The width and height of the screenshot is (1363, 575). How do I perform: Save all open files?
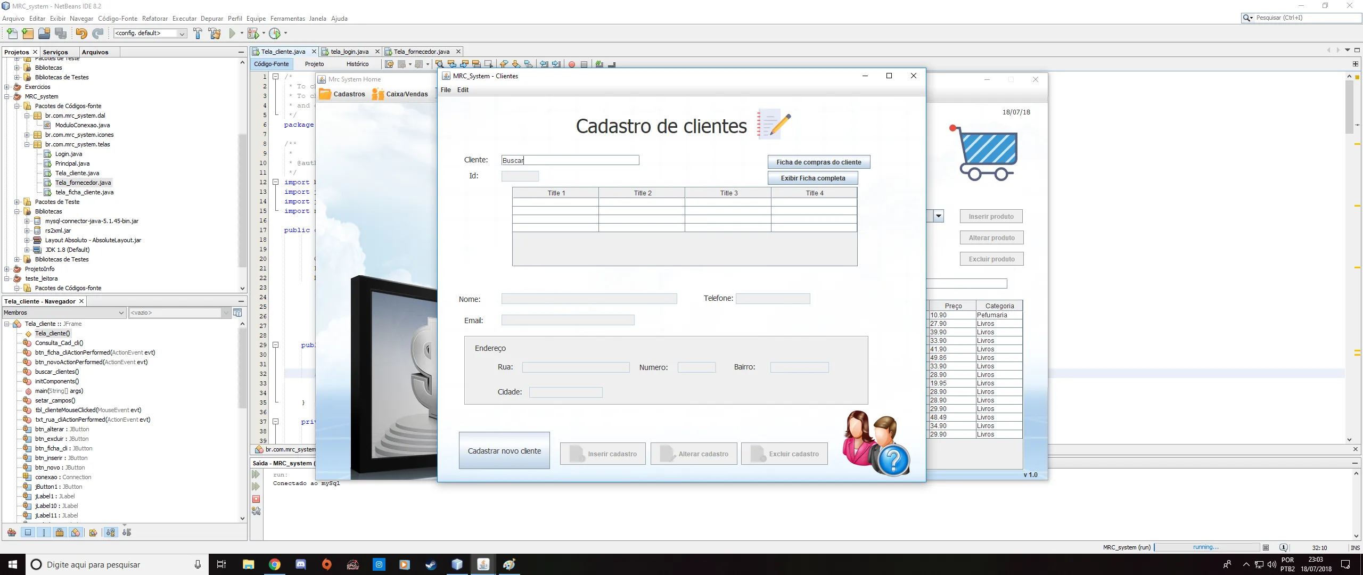(x=62, y=33)
